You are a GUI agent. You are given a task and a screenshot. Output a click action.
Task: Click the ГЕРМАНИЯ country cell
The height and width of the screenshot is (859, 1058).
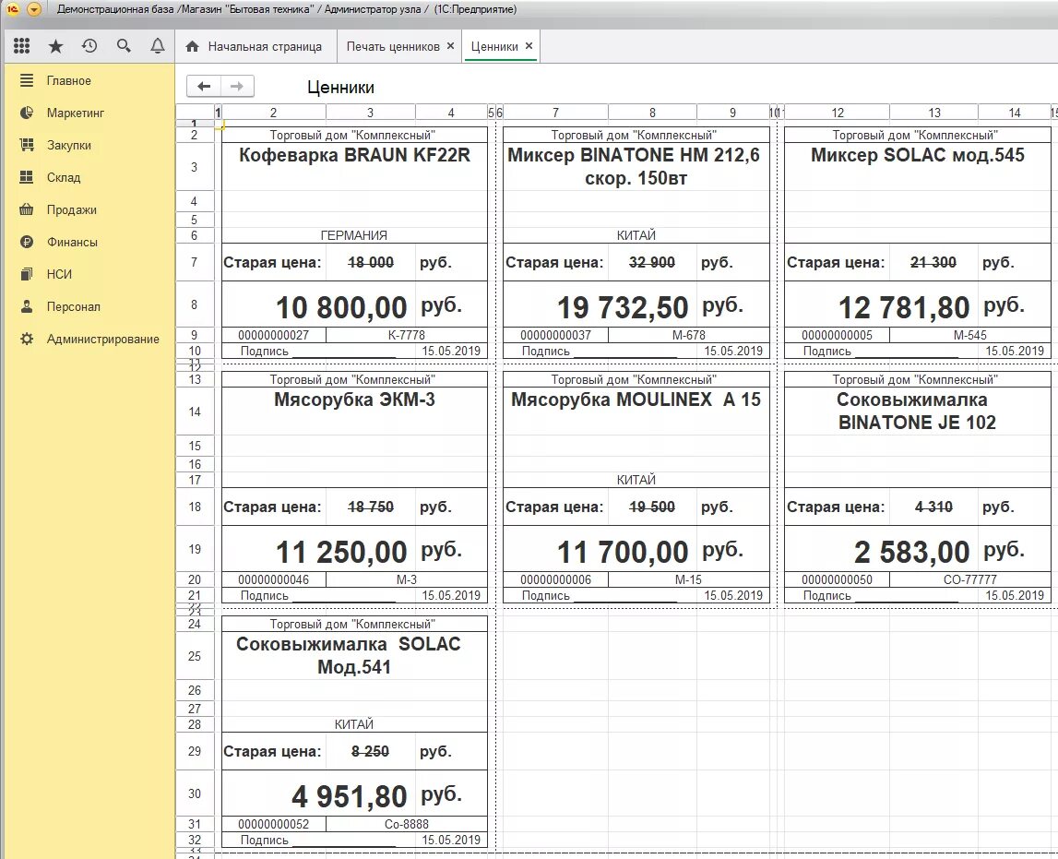pos(354,235)
